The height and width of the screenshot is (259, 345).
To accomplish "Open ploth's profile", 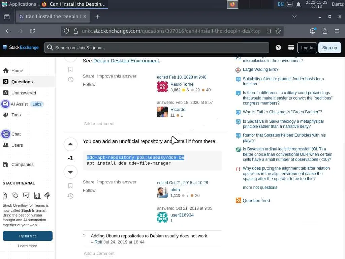I will click(175, 190).
